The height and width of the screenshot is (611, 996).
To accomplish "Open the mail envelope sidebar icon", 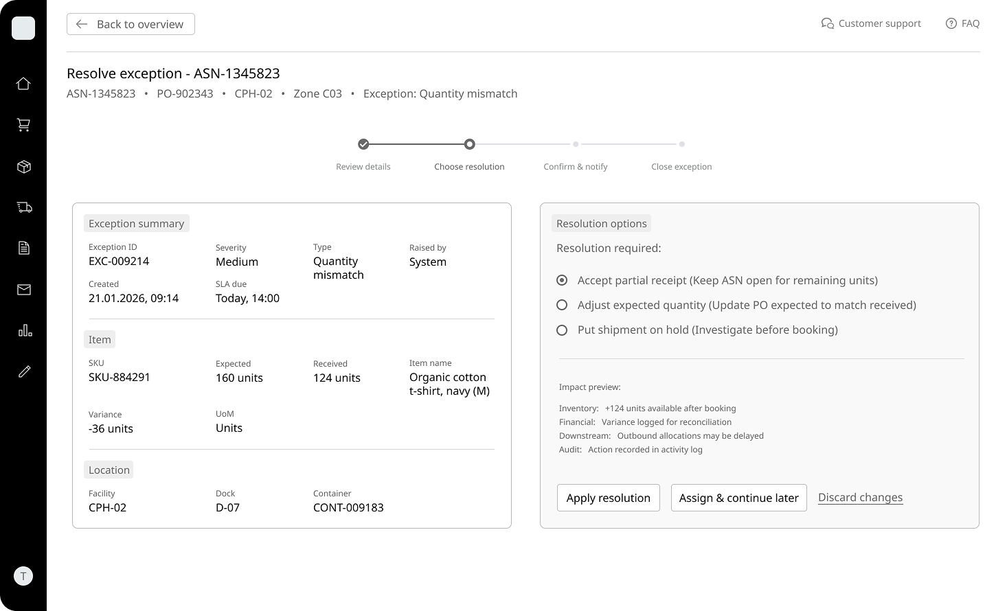I will 23,290.
